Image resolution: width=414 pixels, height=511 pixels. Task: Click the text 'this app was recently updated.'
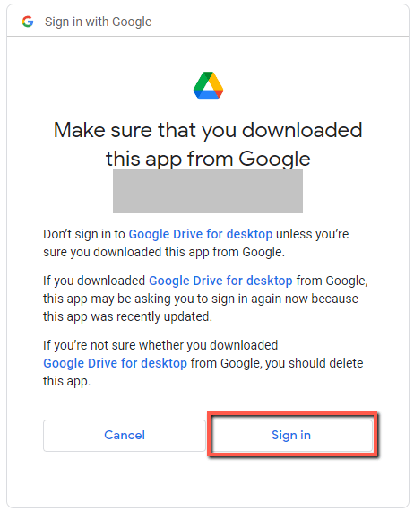127,316
